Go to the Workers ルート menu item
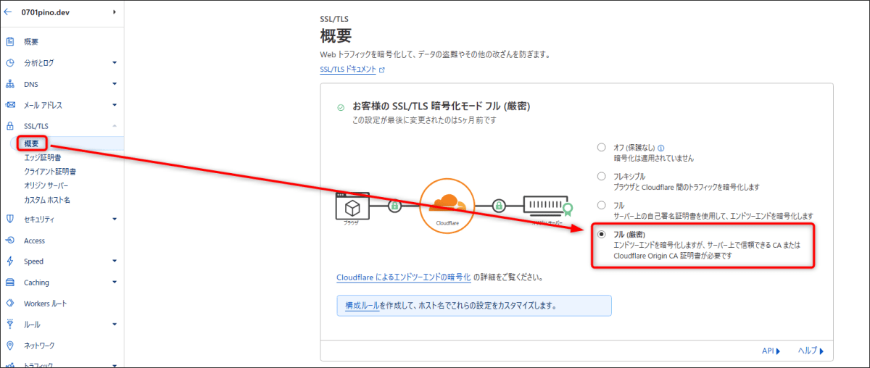Image resolution: width=870 pixels, height=368 pixels. 45,304
